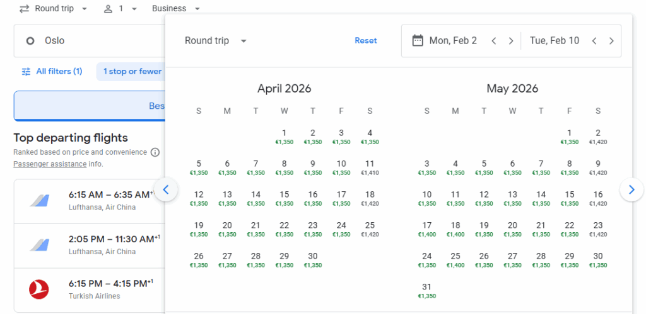Decrement the departure date with left chevron

pos(494,41)
